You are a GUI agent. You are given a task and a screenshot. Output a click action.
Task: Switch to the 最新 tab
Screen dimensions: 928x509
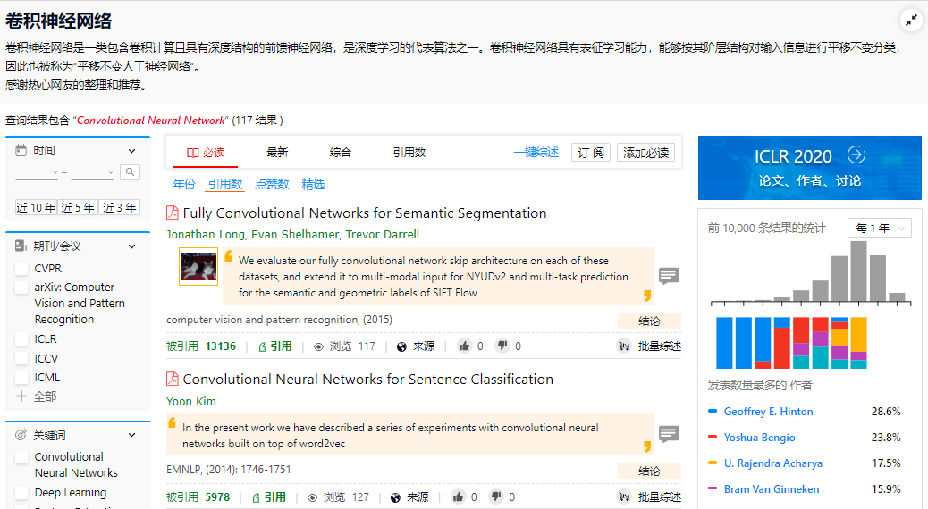click(277, 153)
